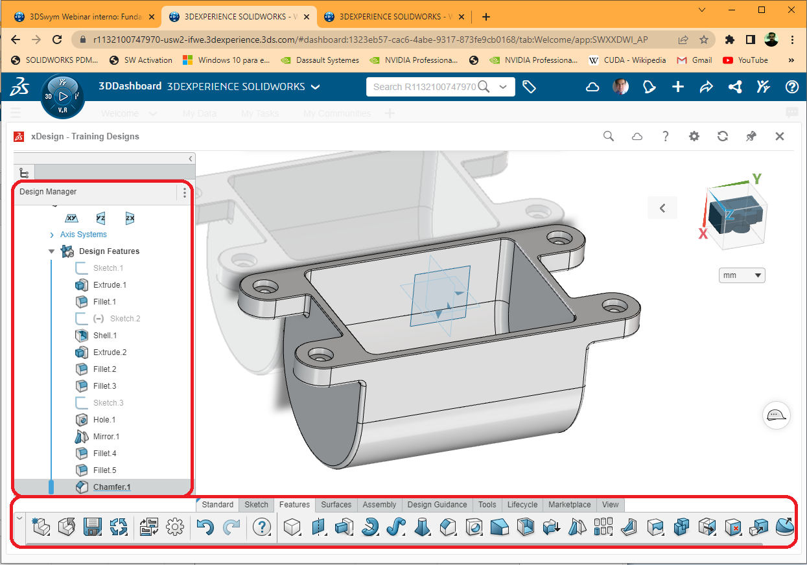
Task: Open the Marketplace tab
Action: 570,505
